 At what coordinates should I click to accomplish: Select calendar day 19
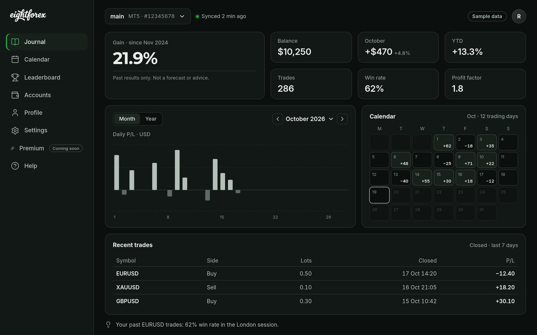click(379, 195)
